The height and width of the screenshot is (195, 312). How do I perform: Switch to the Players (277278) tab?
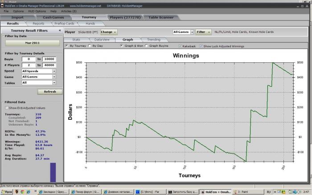coord(125,17)
